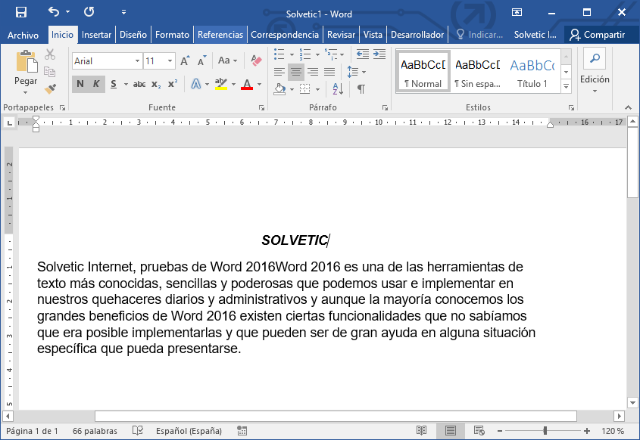Clear all formatting with the eraser icon
The image size is (640, 440).
click(256, 60)
